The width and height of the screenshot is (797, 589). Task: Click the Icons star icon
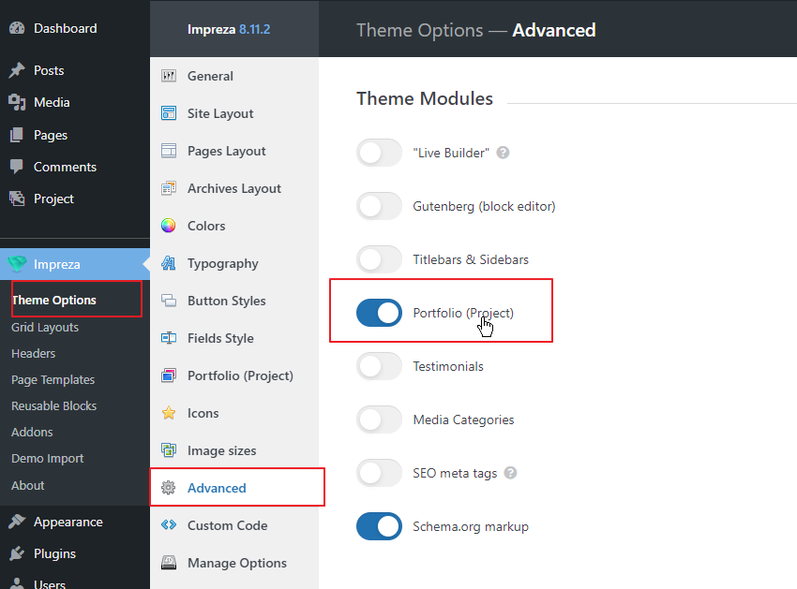click(x=168, y=413)
